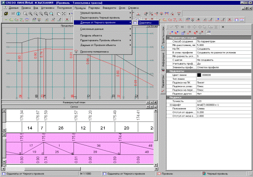The image size is (253, 177).
Task: Open the Данные menu
Action: coord(13,8)
